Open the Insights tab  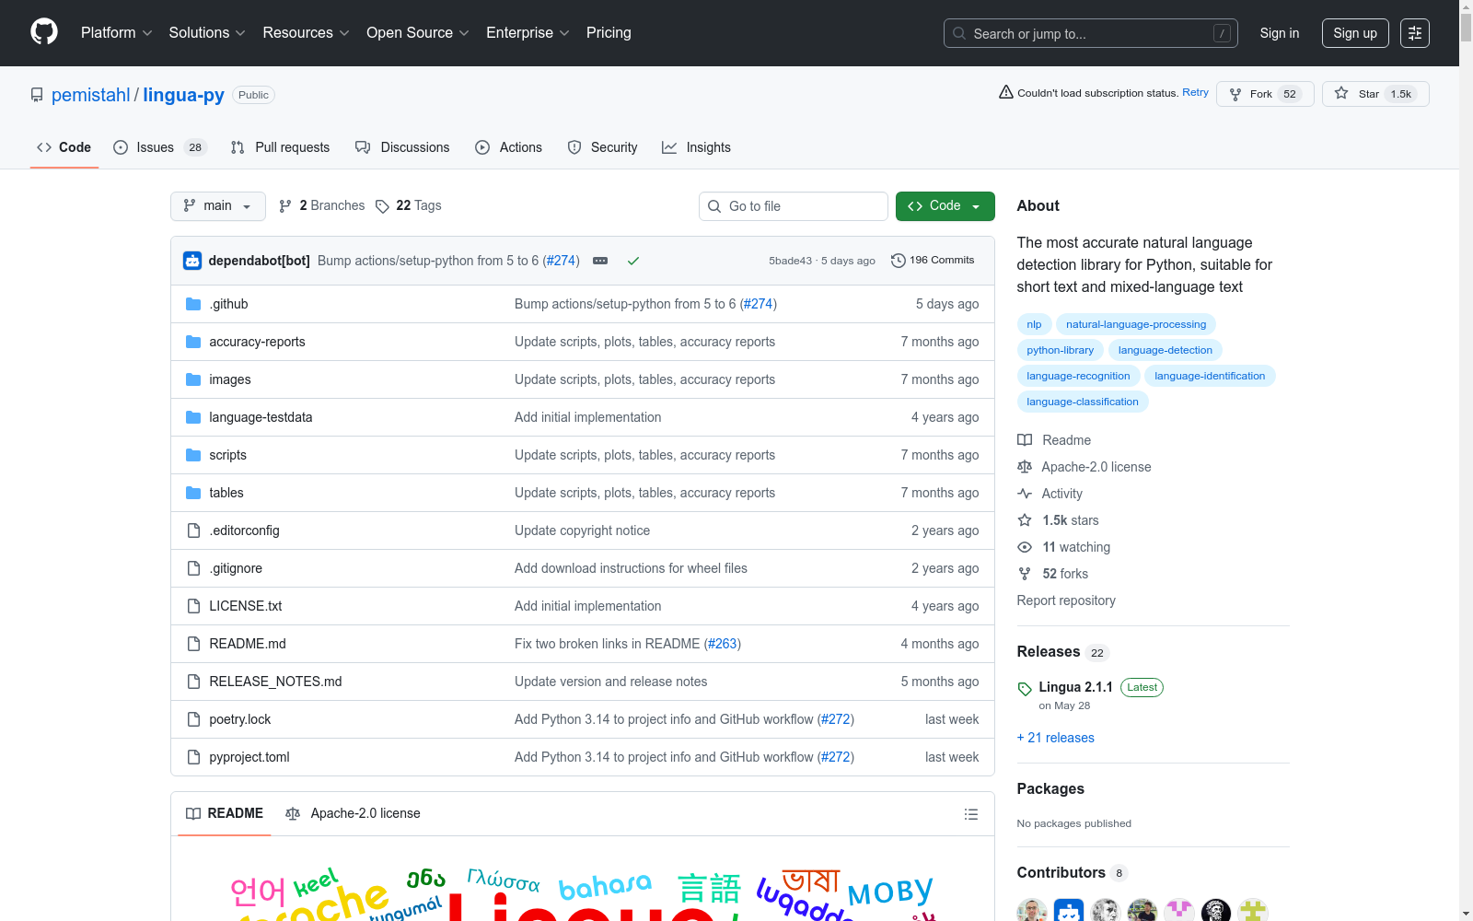coord(696,147)
